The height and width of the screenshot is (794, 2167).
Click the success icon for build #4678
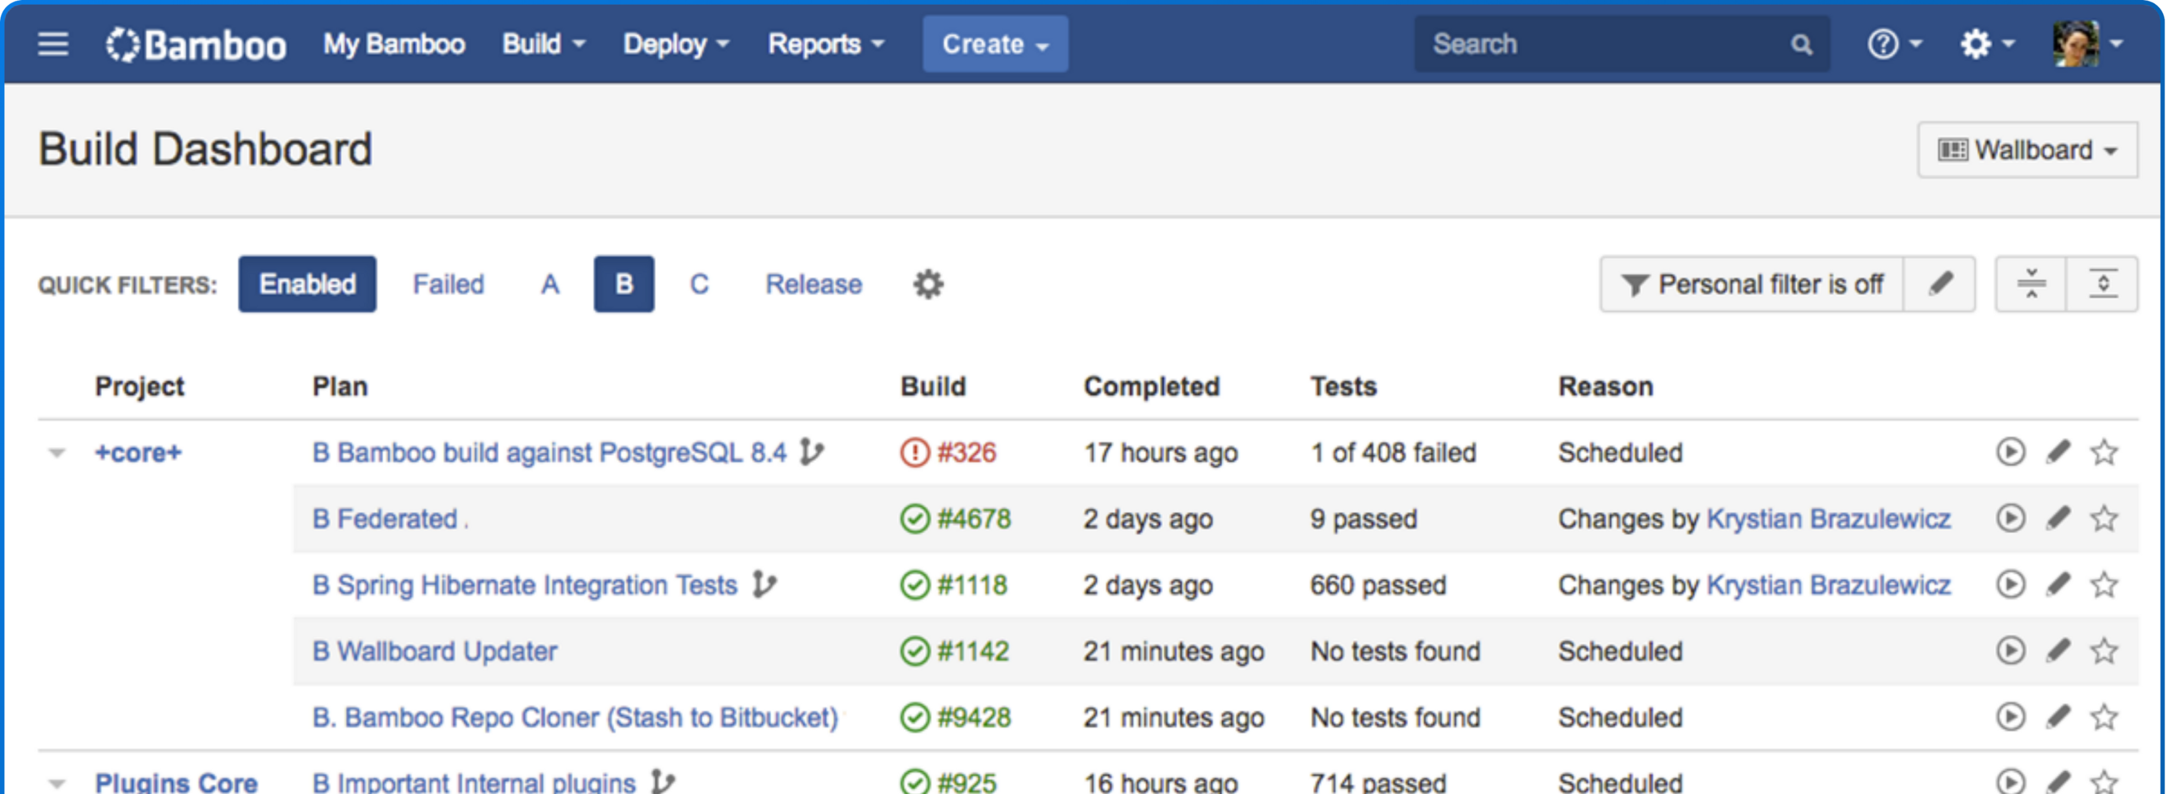tap(915, 519)
